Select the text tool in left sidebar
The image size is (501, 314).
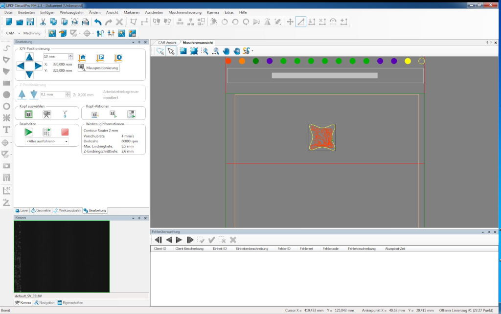point(6,130)
